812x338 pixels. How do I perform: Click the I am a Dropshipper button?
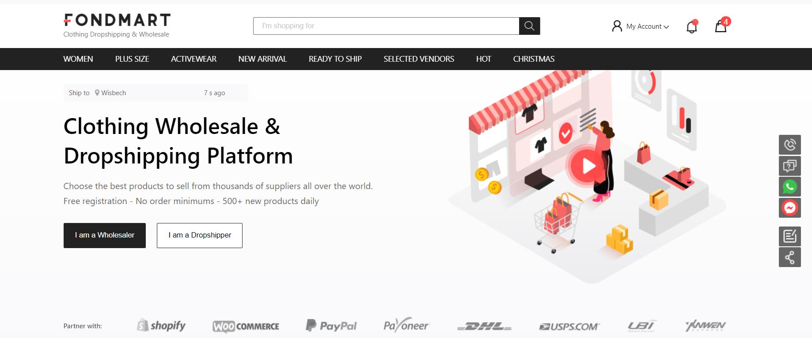(x=200, y=235)
